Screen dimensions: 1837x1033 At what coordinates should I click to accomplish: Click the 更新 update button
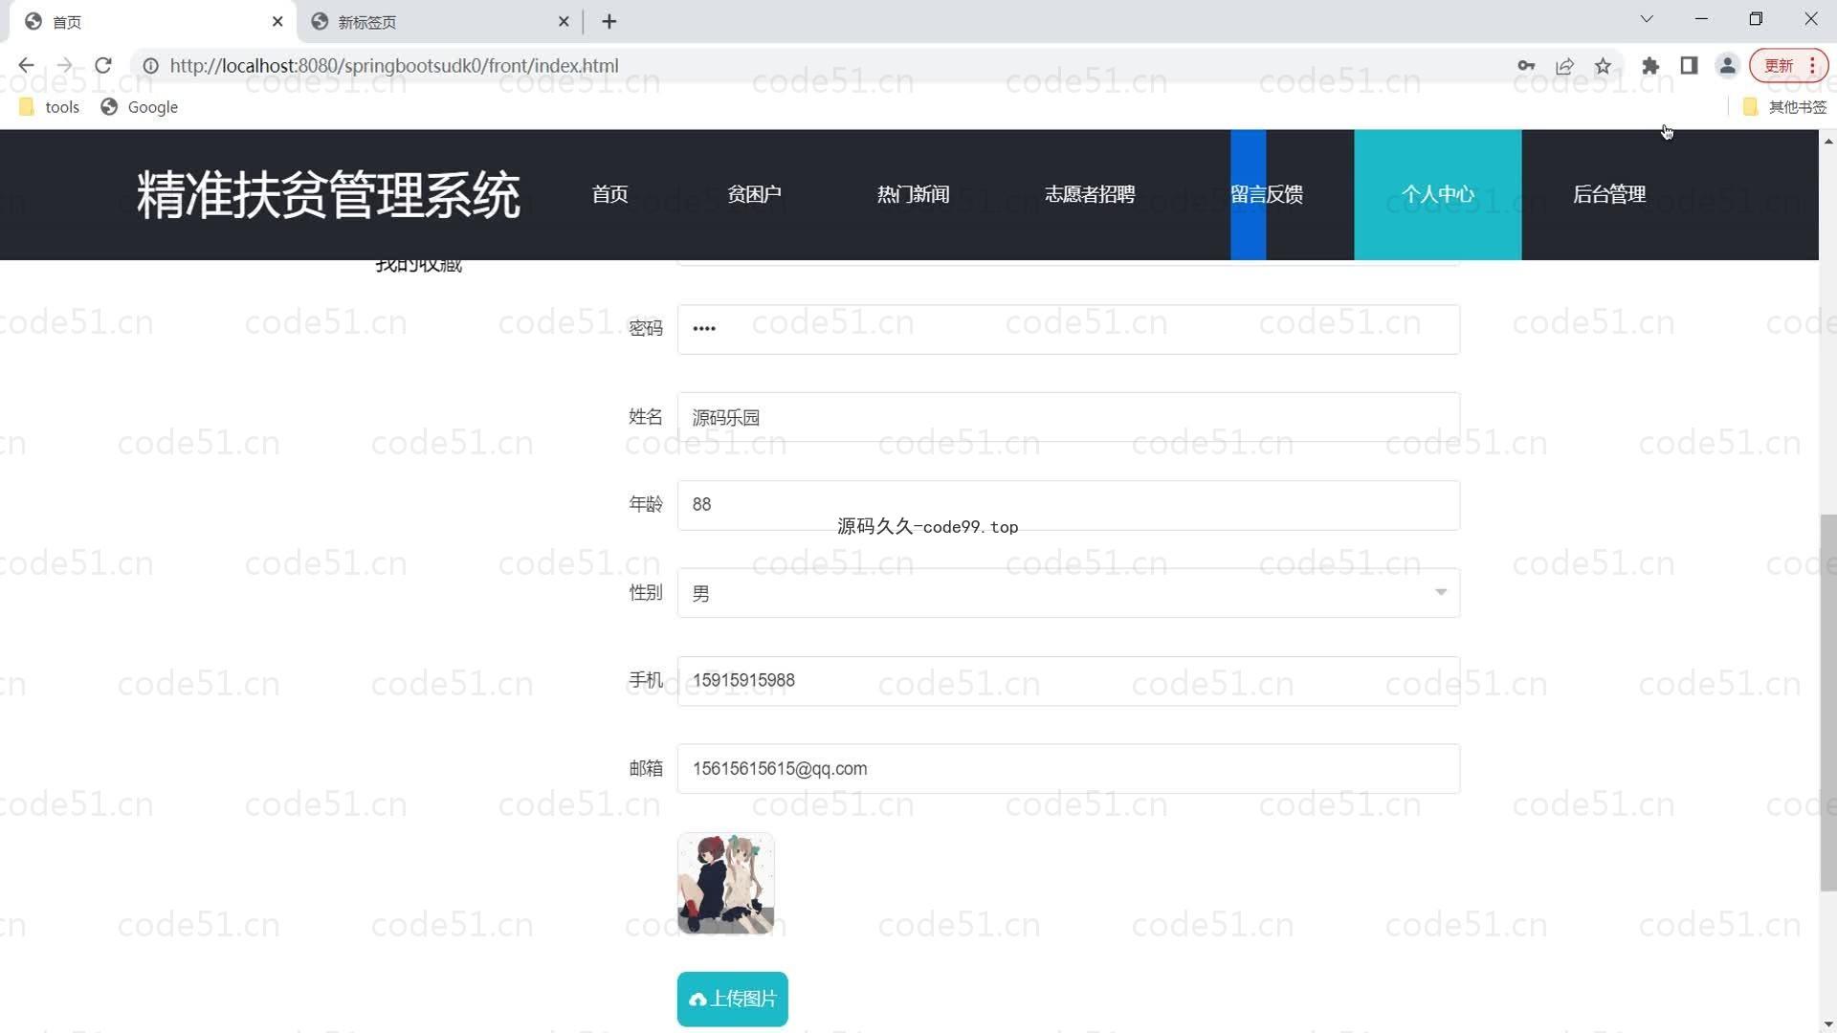click(x=1779, y=66)
